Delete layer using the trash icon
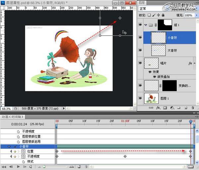The height and width of the screenshot is (170, 199). click(192, 108)
